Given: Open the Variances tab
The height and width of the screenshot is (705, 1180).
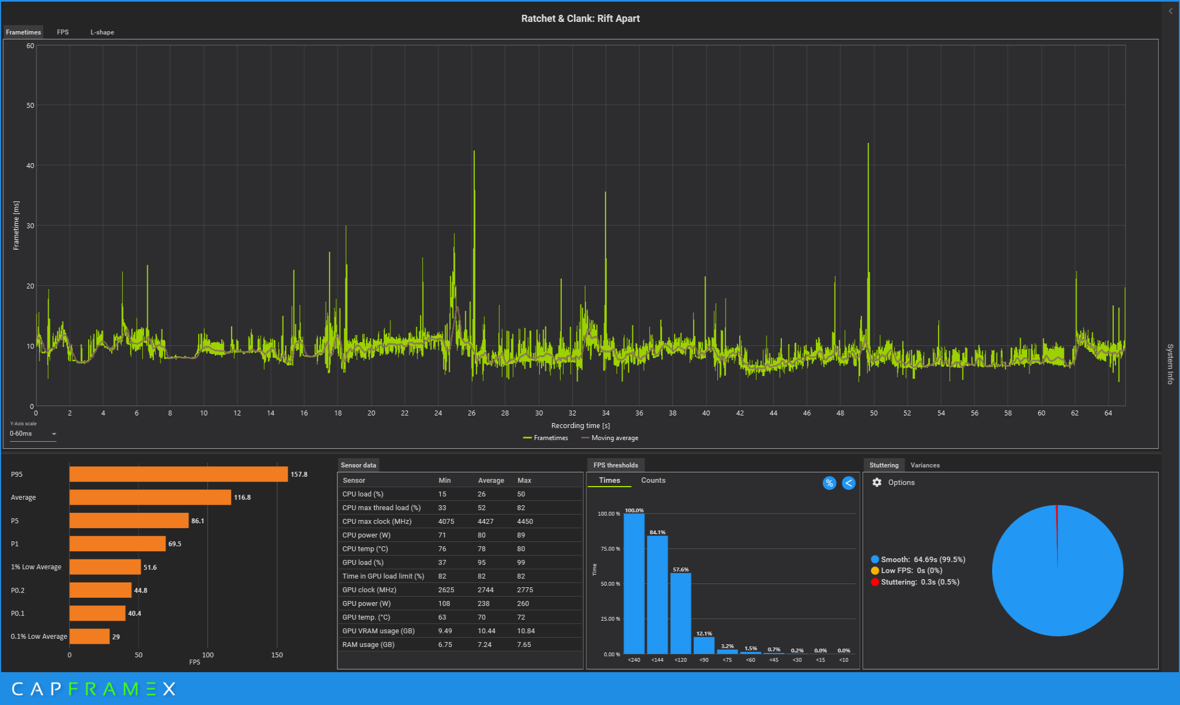Looking at the screenshot, I should tap(925, 465).
